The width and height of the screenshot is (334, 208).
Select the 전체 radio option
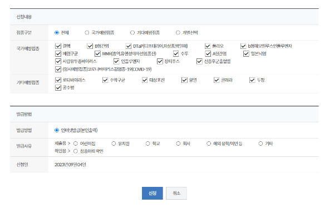pos(57,33)
